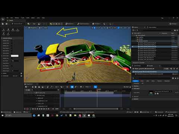The image size is (179, 134).
Task: Click the red record button in Sequencer
Action: pyautogui.click(x=28, y=109)
